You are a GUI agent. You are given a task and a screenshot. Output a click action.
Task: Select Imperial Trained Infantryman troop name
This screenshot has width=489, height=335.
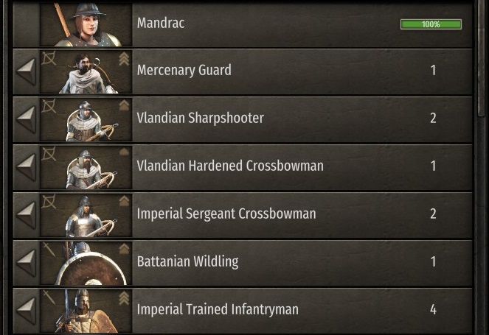[x=218, y=309]
